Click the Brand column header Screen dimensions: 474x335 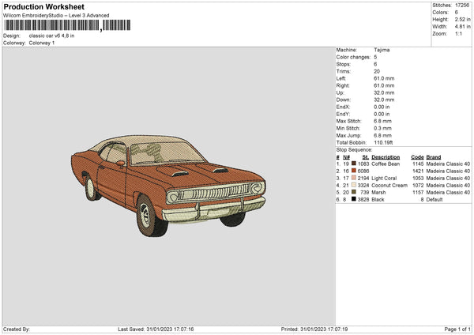point(434,156)
